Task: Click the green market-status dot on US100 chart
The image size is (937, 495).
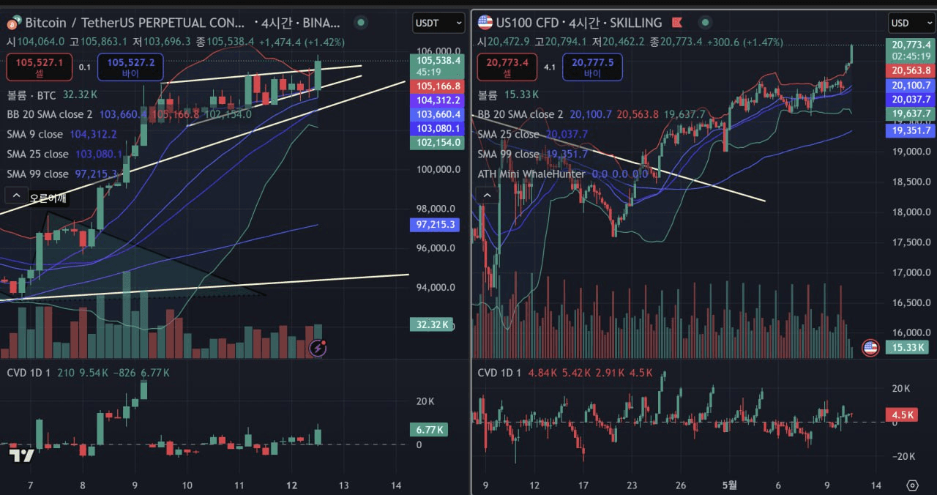Action: (x=704, y=23)
